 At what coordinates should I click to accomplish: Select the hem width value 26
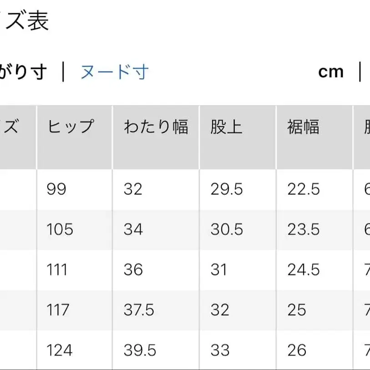pos(297,350)
